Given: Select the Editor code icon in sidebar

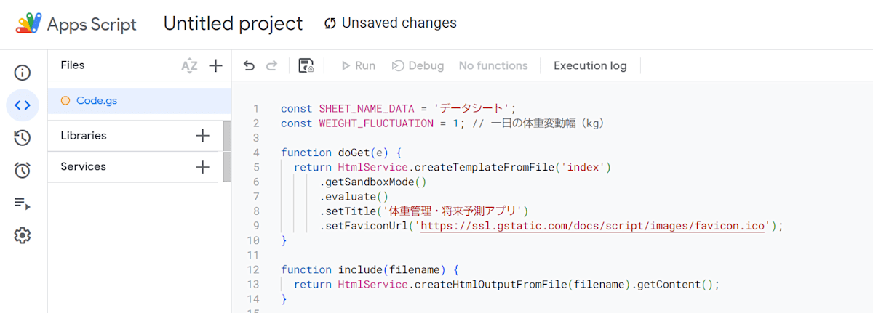Looking at the screenshot, I should click(23, 105).
